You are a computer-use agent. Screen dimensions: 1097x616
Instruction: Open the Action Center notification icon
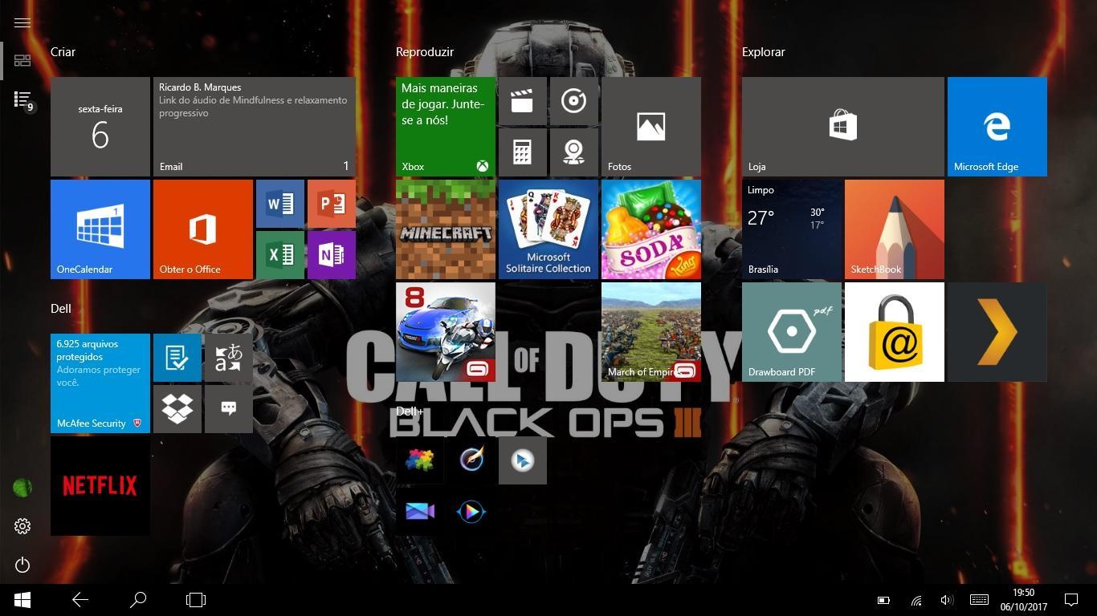coord(1070,600)
